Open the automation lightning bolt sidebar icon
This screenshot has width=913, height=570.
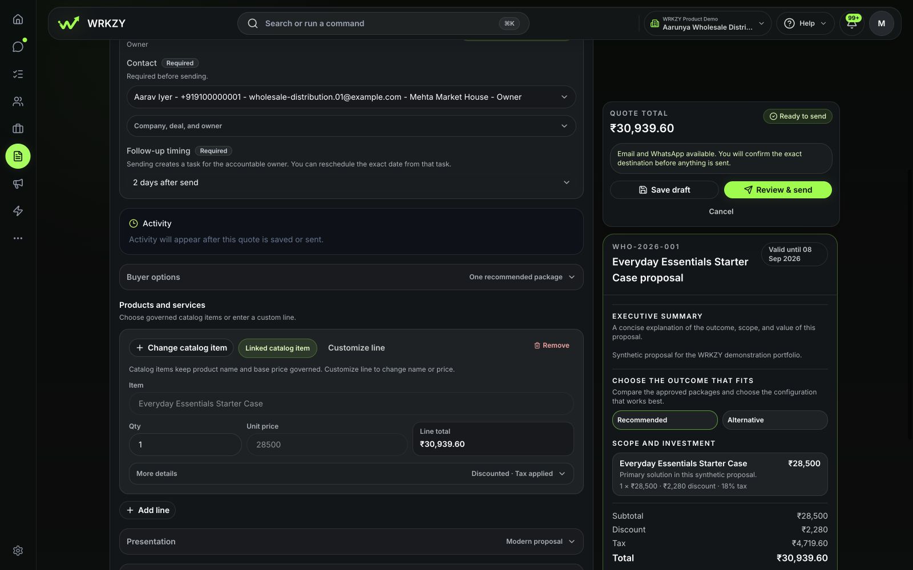tap(18, 211)
